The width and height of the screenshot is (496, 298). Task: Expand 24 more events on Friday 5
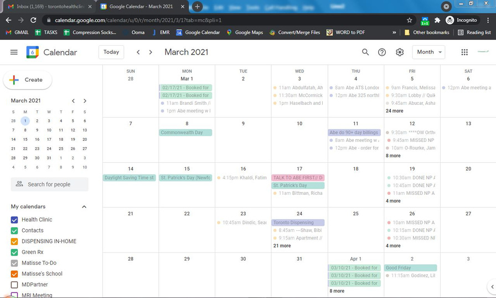[x=395, y=111]
